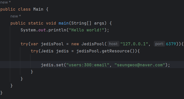The image size is (184, 99).
Task: Click the 'host:' parameter hint
Action: pos(113,44)
